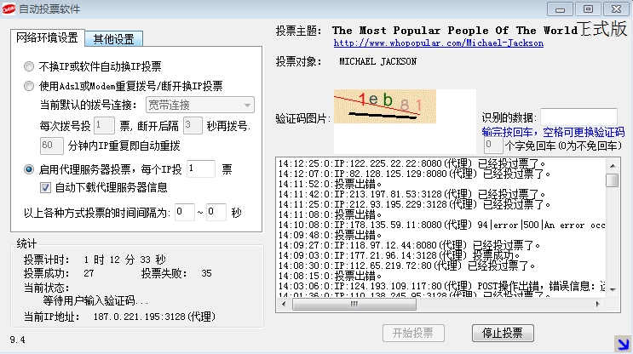Click the 等待用户输入验证码 status text
The image size is (633, 354).
coord(96,300)
